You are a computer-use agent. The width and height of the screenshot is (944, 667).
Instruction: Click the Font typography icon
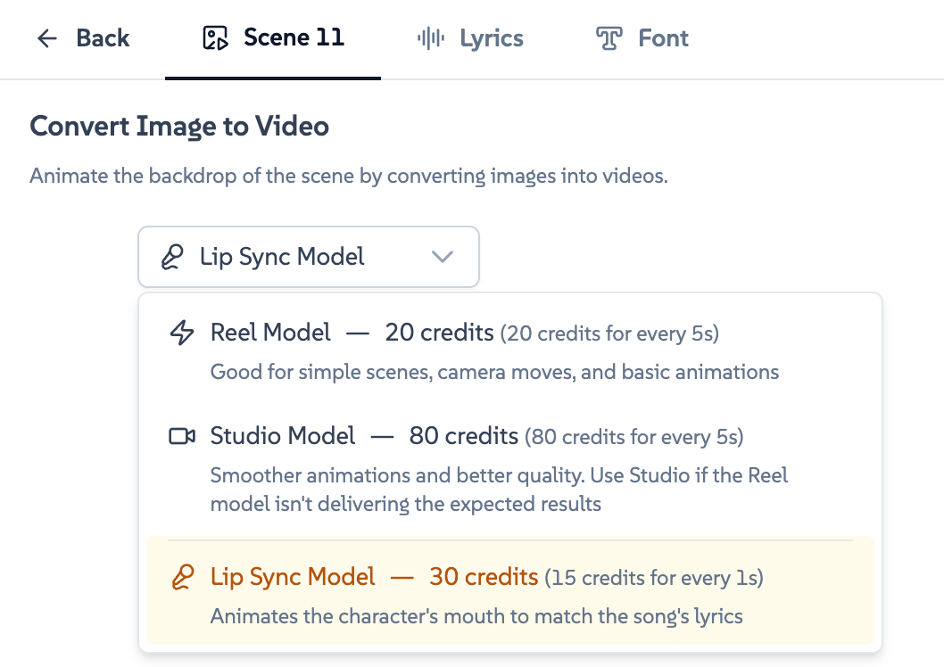point(609,37)
